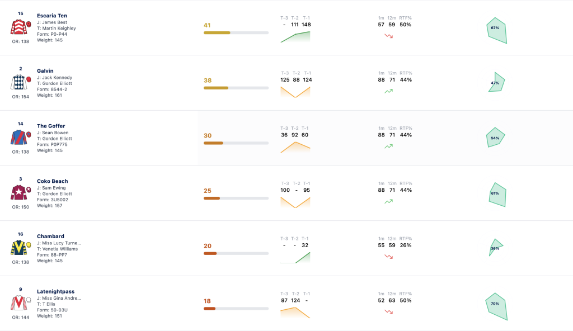The width and height of the screenshot is (573, 331).
Task: Click Escaria Ten's rating bar showing 41
Action: pyautogui.click(x=236, y=33)
